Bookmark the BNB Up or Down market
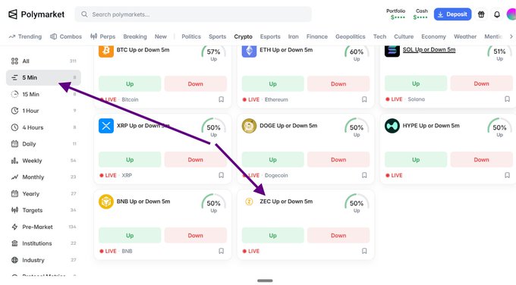 (221, 251)
